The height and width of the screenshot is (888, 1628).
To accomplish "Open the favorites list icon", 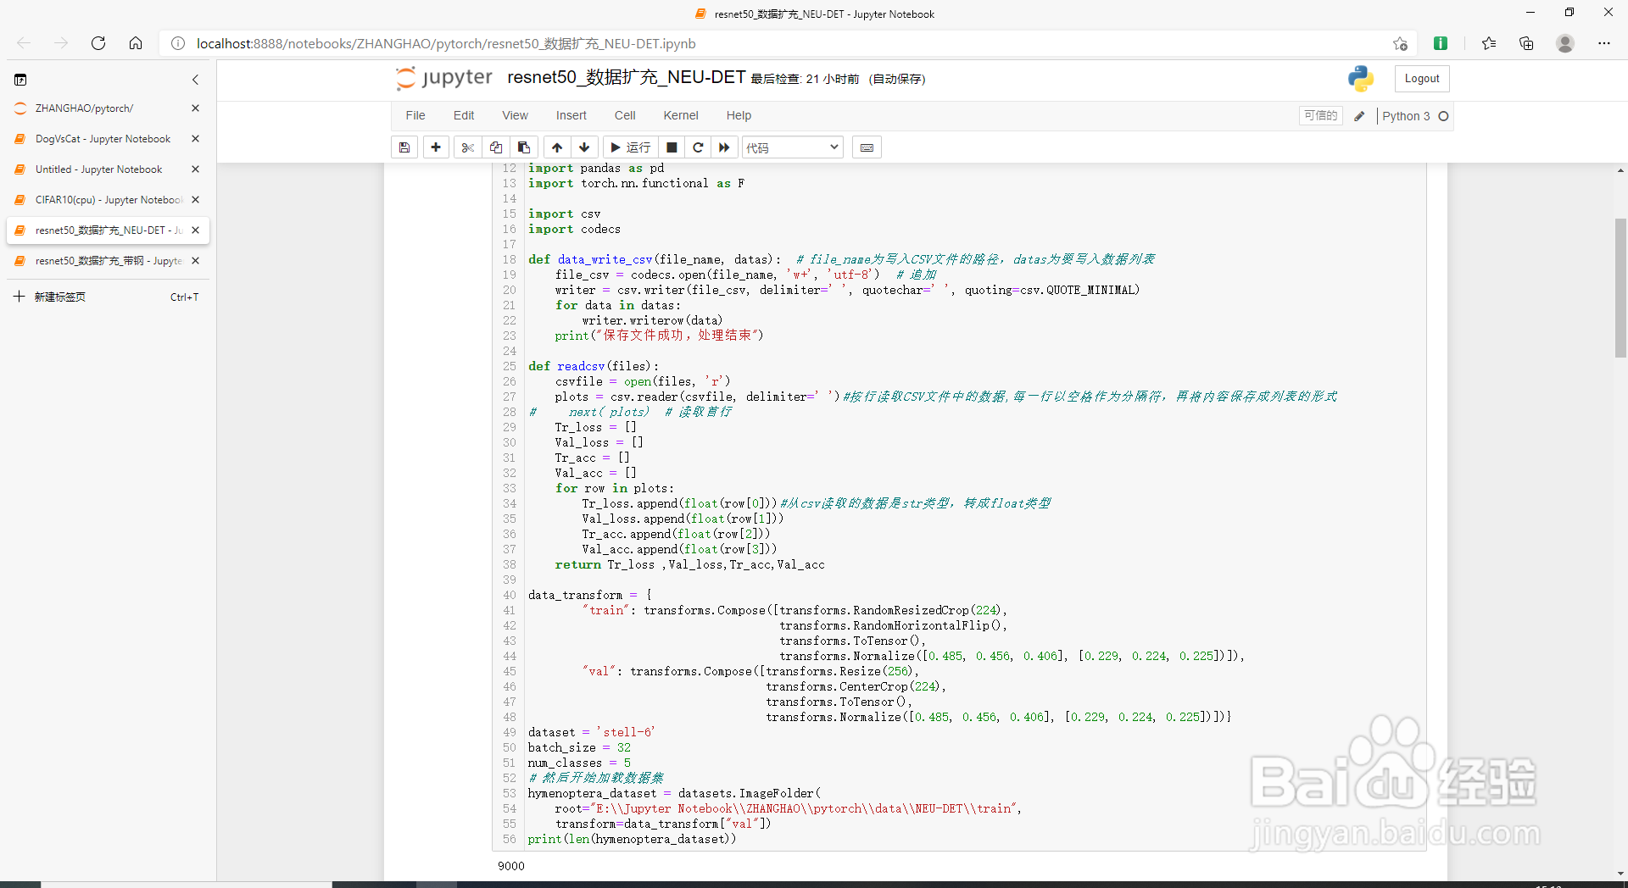I will [x=1489, y=43].
